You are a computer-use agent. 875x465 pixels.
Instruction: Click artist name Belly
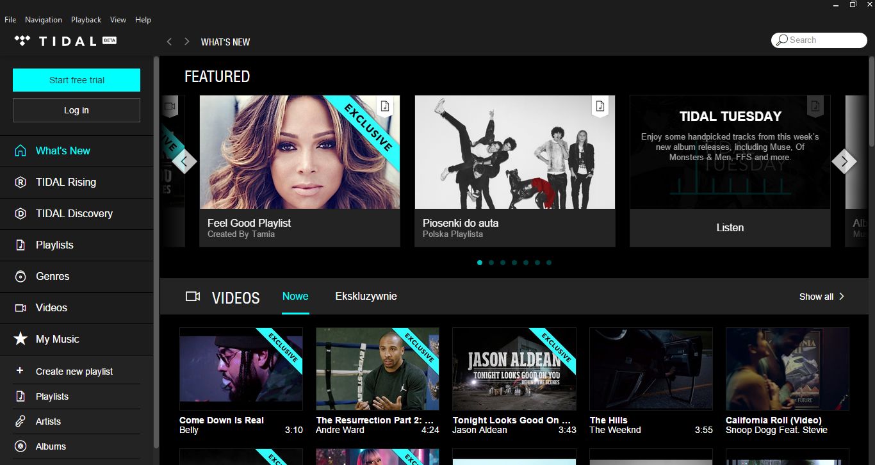click(189, 430)
